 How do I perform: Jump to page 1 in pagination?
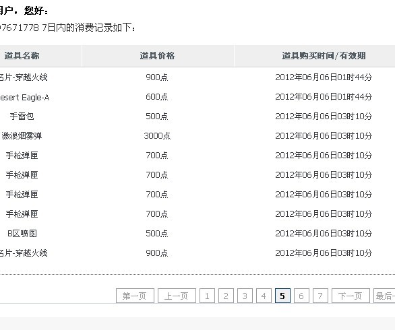(207, 296)
